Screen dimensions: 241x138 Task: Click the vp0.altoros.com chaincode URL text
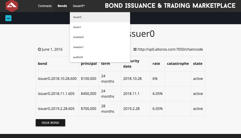pos(170,49)
